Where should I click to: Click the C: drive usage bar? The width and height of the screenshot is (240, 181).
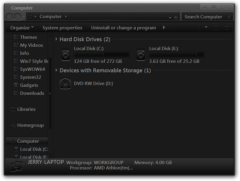[x=102, y=55]
